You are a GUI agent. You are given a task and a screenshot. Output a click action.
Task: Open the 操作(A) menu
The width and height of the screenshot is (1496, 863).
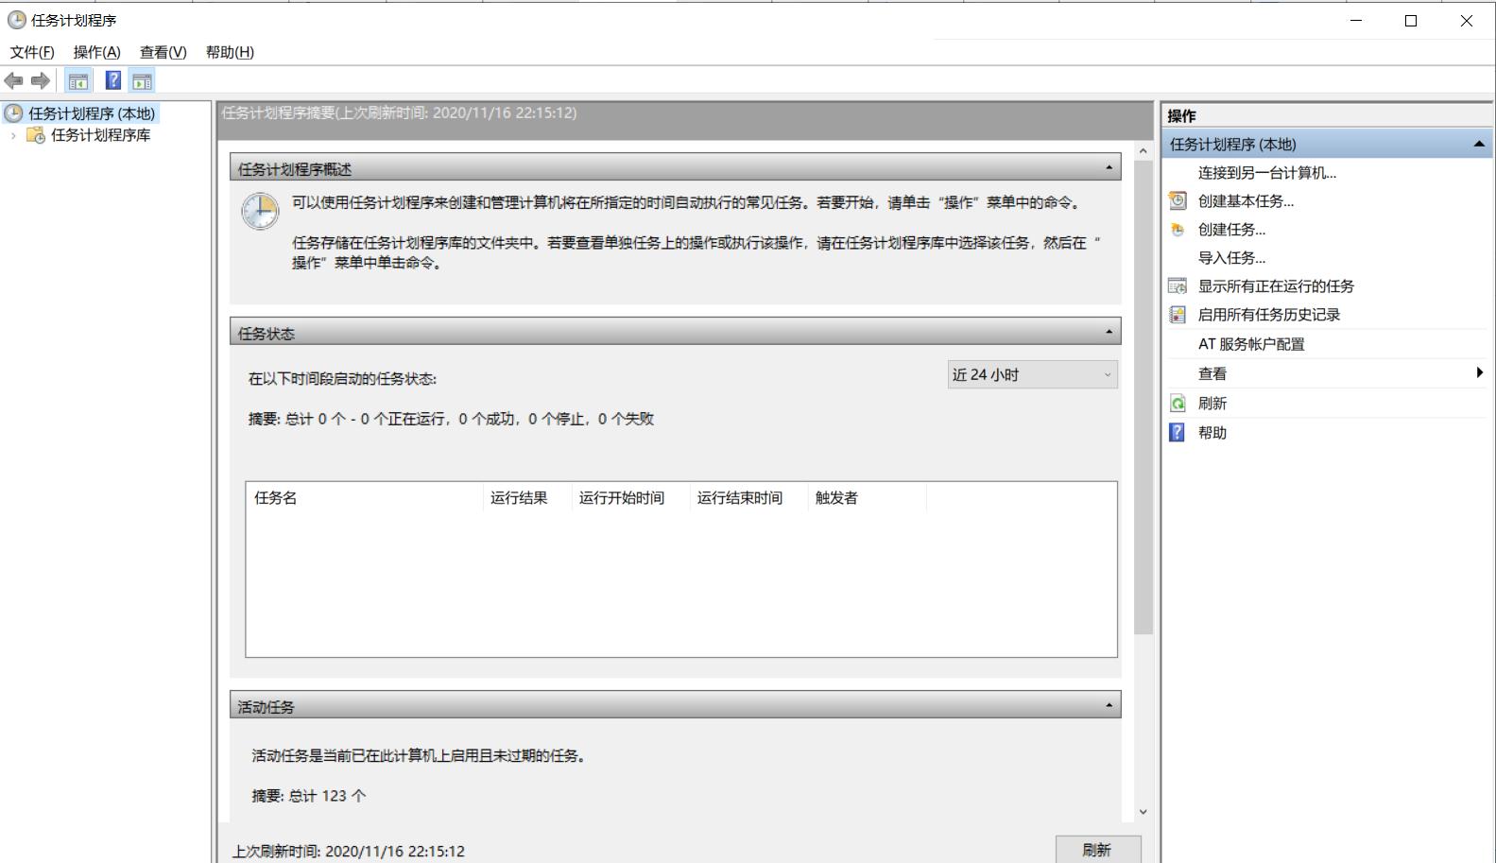click(x=97, y=52)
